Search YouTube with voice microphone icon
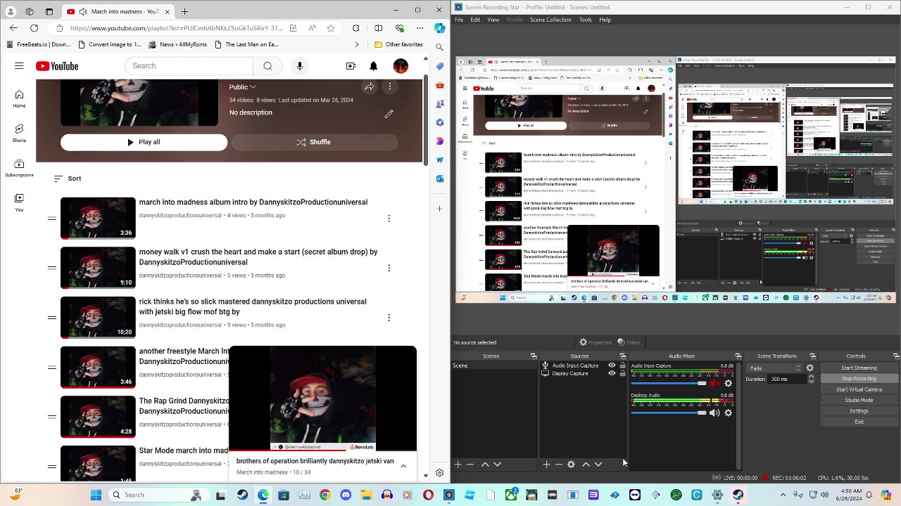Screen dimensions: 901x506 (x=300, y=66)
